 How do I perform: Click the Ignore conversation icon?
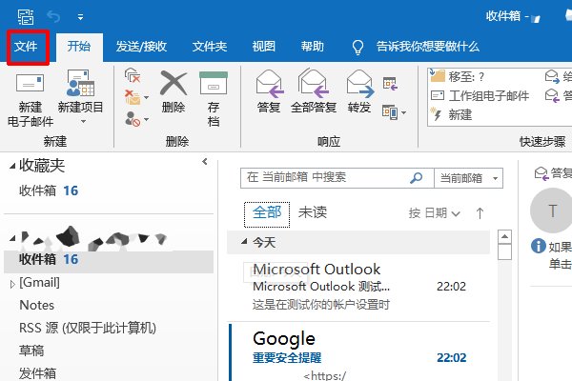pyautogui.click(x=133, y=75)
